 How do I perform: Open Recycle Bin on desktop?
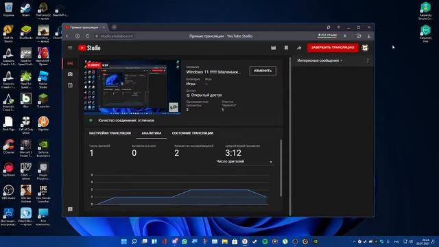tap(8, 9)
